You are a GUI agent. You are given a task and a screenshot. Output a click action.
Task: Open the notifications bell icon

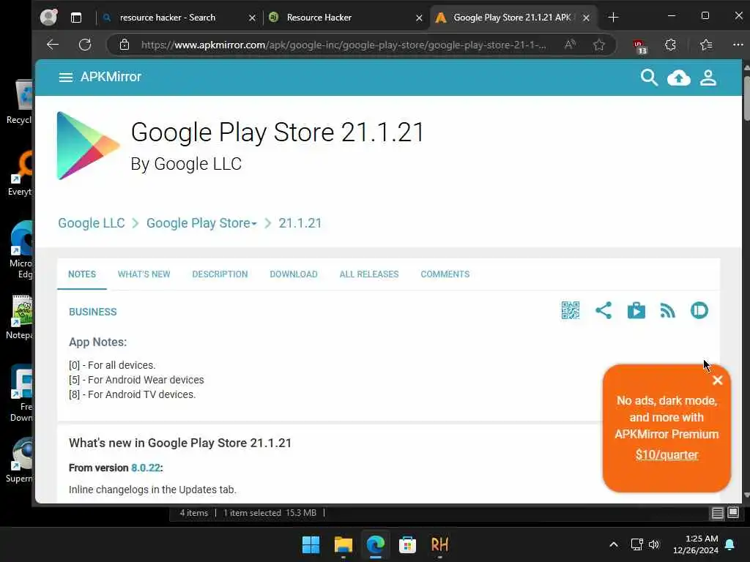coord(730,544)
